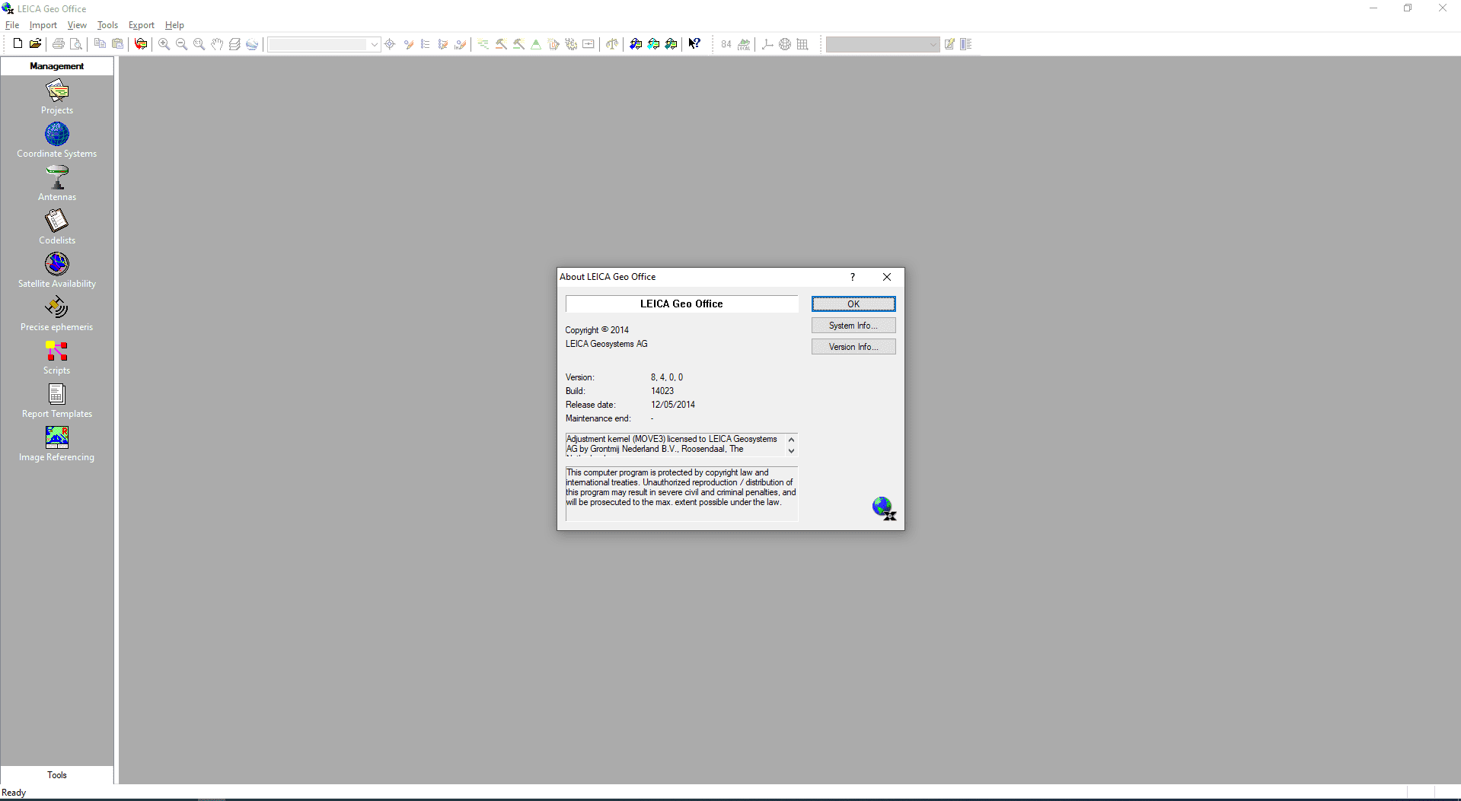The height and width of the screenshot is (801, 1461).
Task: Open a project with the folder icon
Action: point(35,44)
